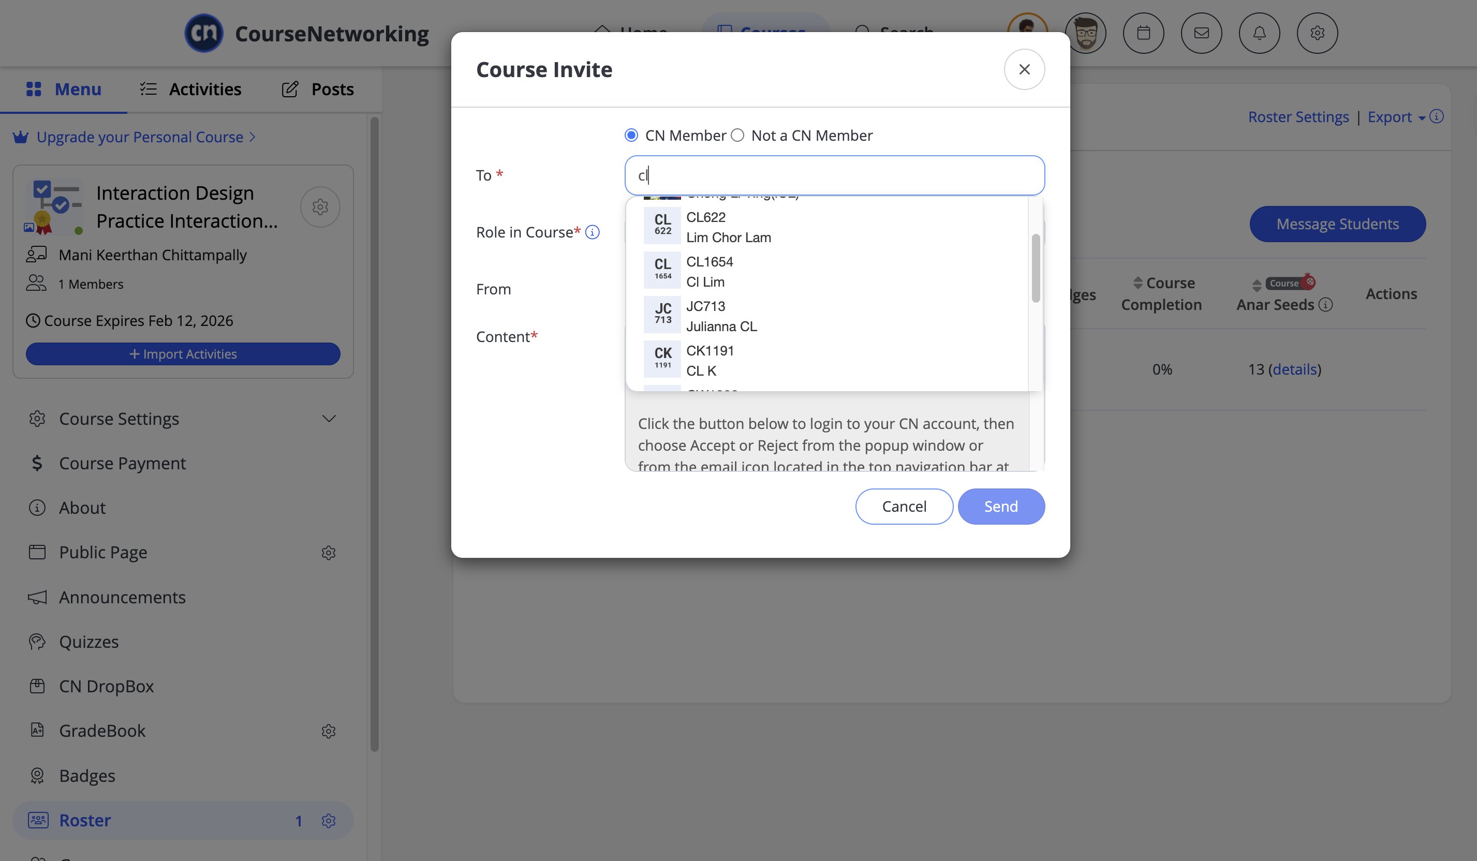Viewport: 1477px width, 861px height.
Task: Select the CN Member radio option
Action: pyautogui.click(x=631, y=136)
